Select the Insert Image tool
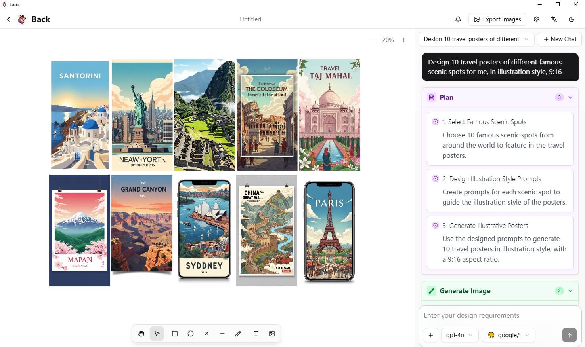Viewport: 585px width, 347px height. [x=272, y=334]
